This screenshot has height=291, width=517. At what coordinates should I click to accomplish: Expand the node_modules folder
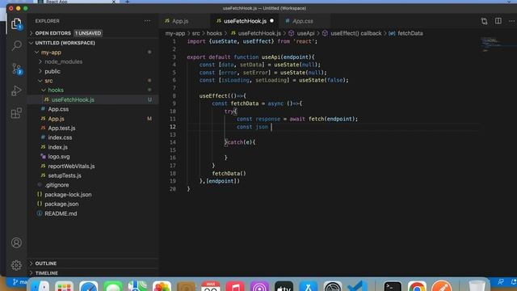(x=63, y=61)
